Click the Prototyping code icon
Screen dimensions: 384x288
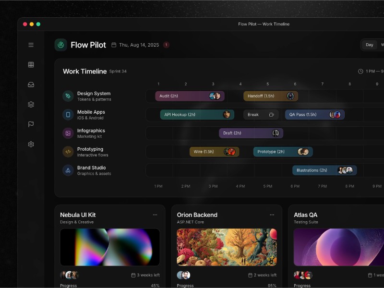coord(68,152)
